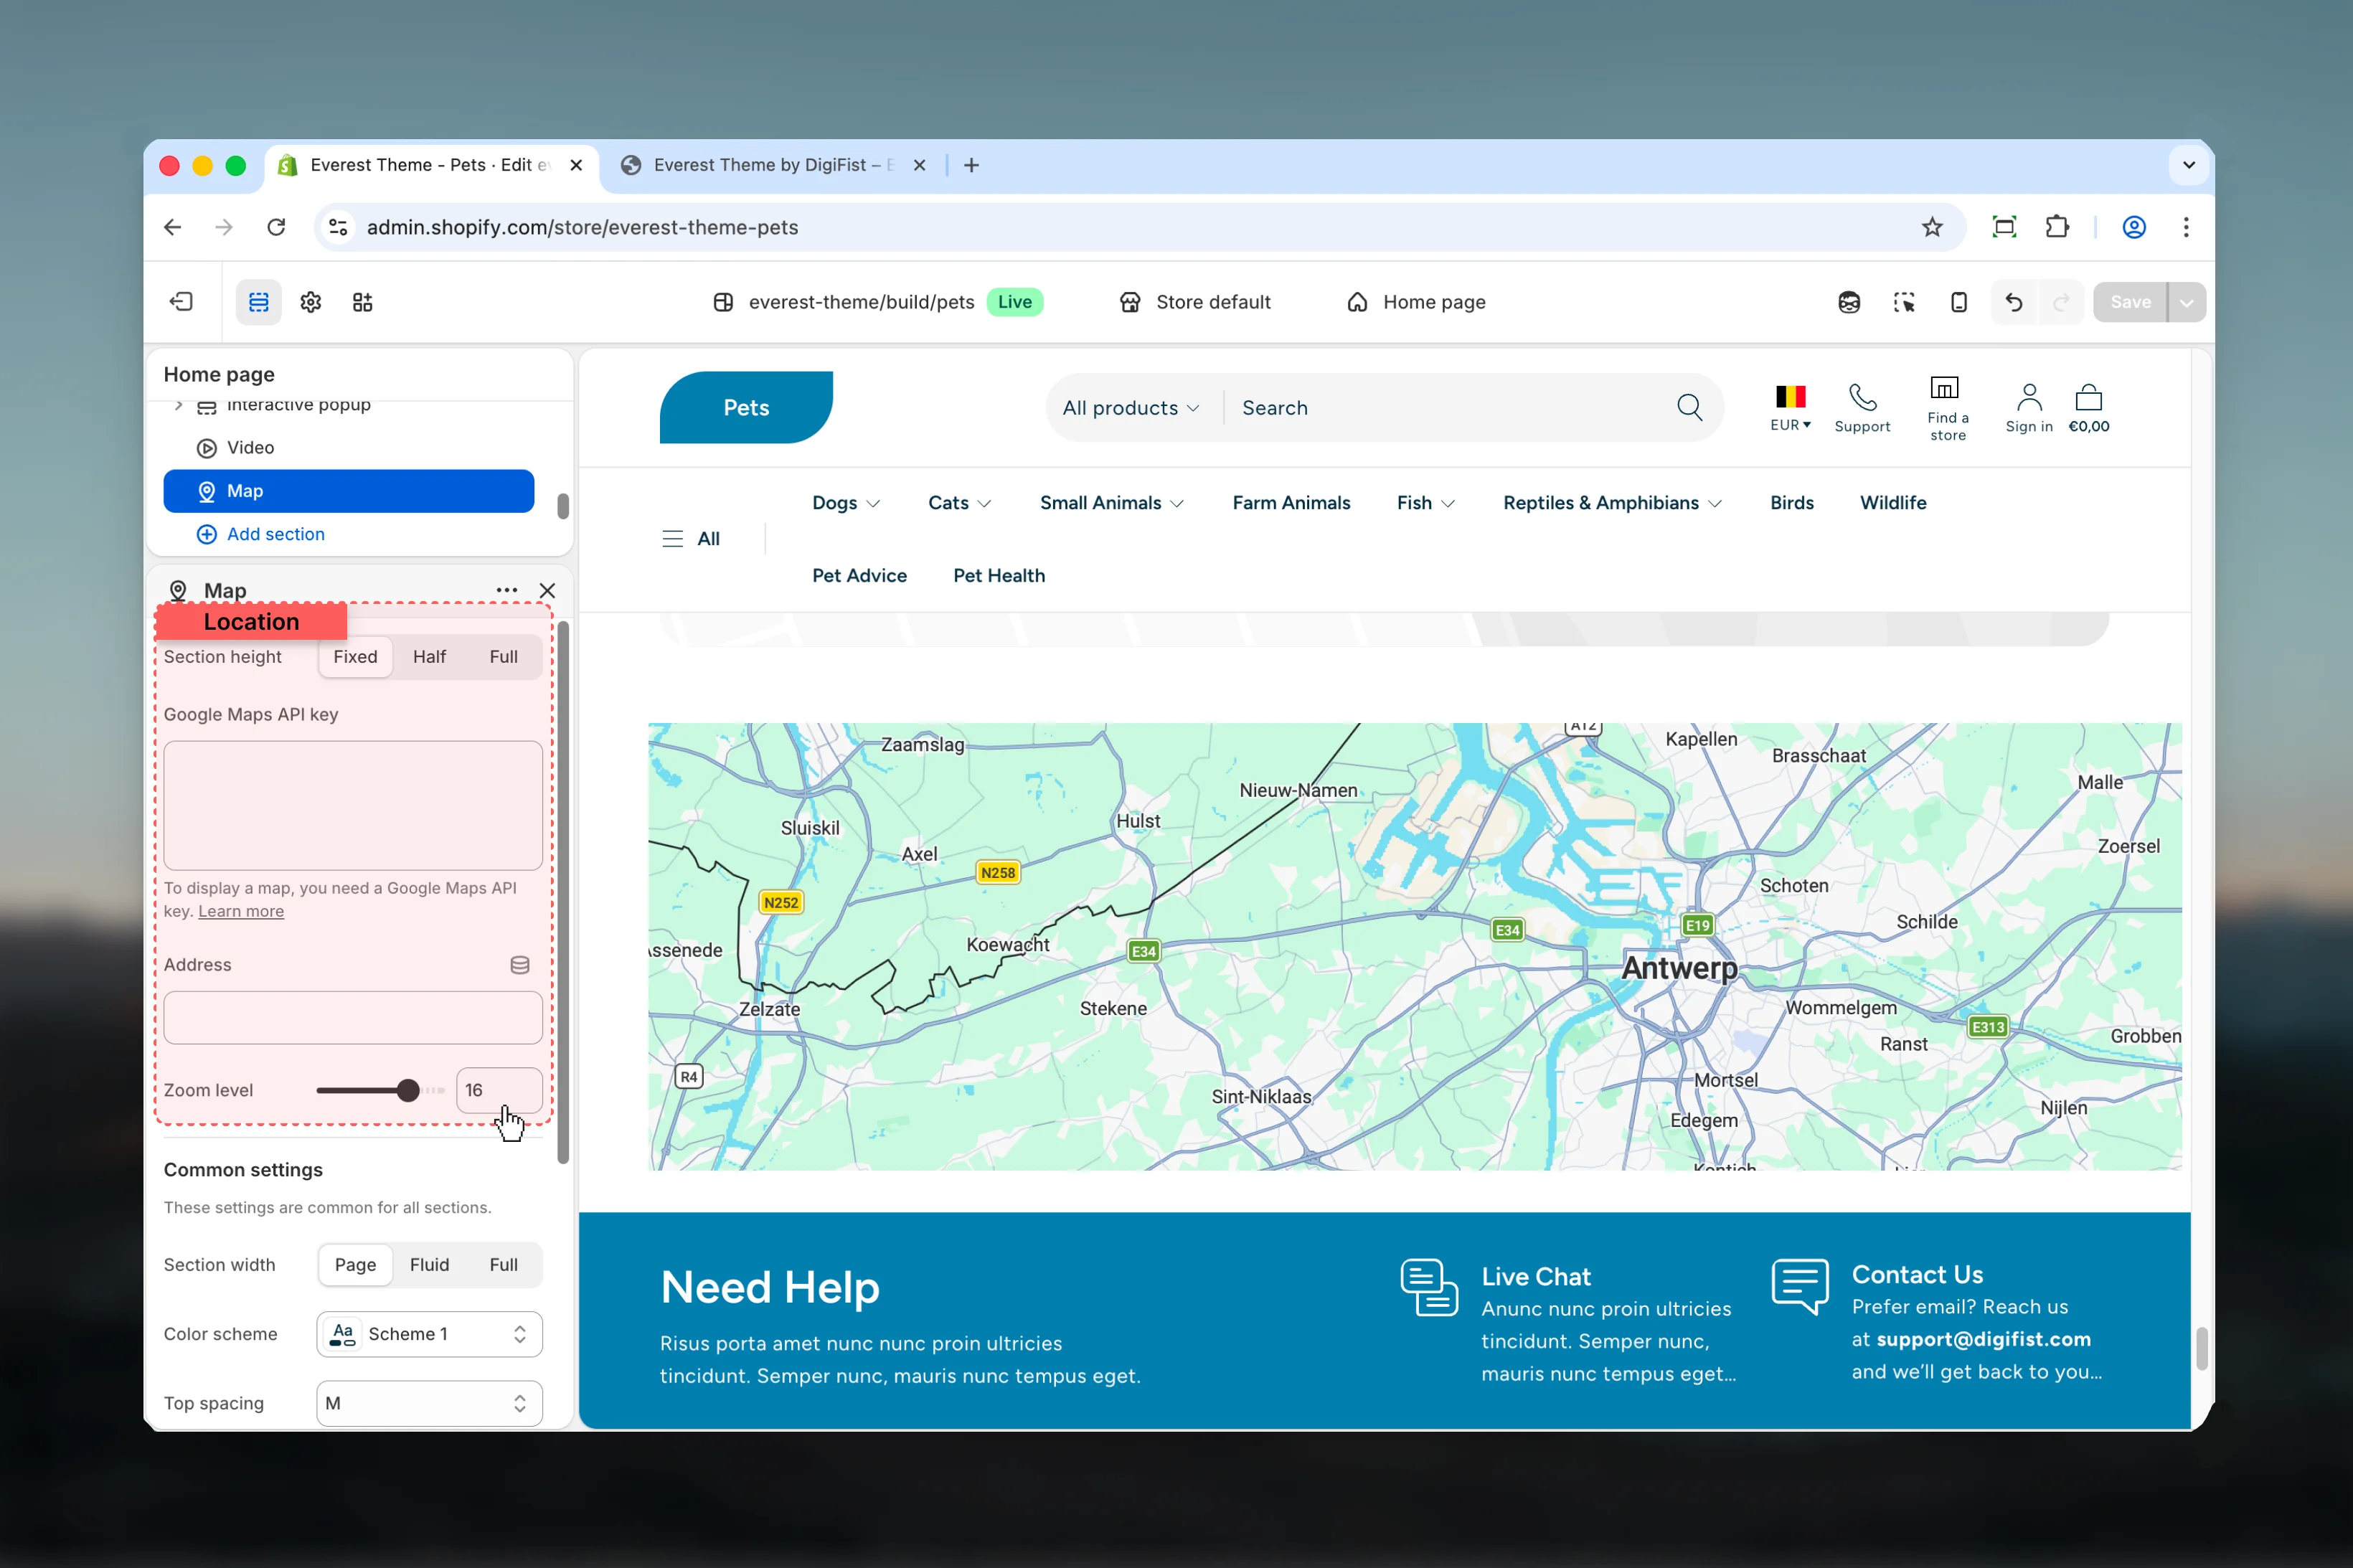This screenshot has width=2353, height=1568.
Task: Go back in browser history
Action: (172, 227)
